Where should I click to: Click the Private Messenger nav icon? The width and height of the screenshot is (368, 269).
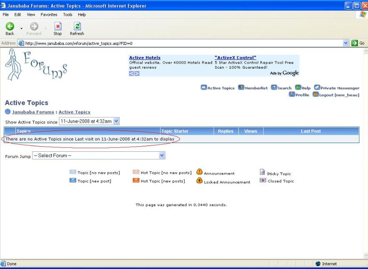point(317,87)
